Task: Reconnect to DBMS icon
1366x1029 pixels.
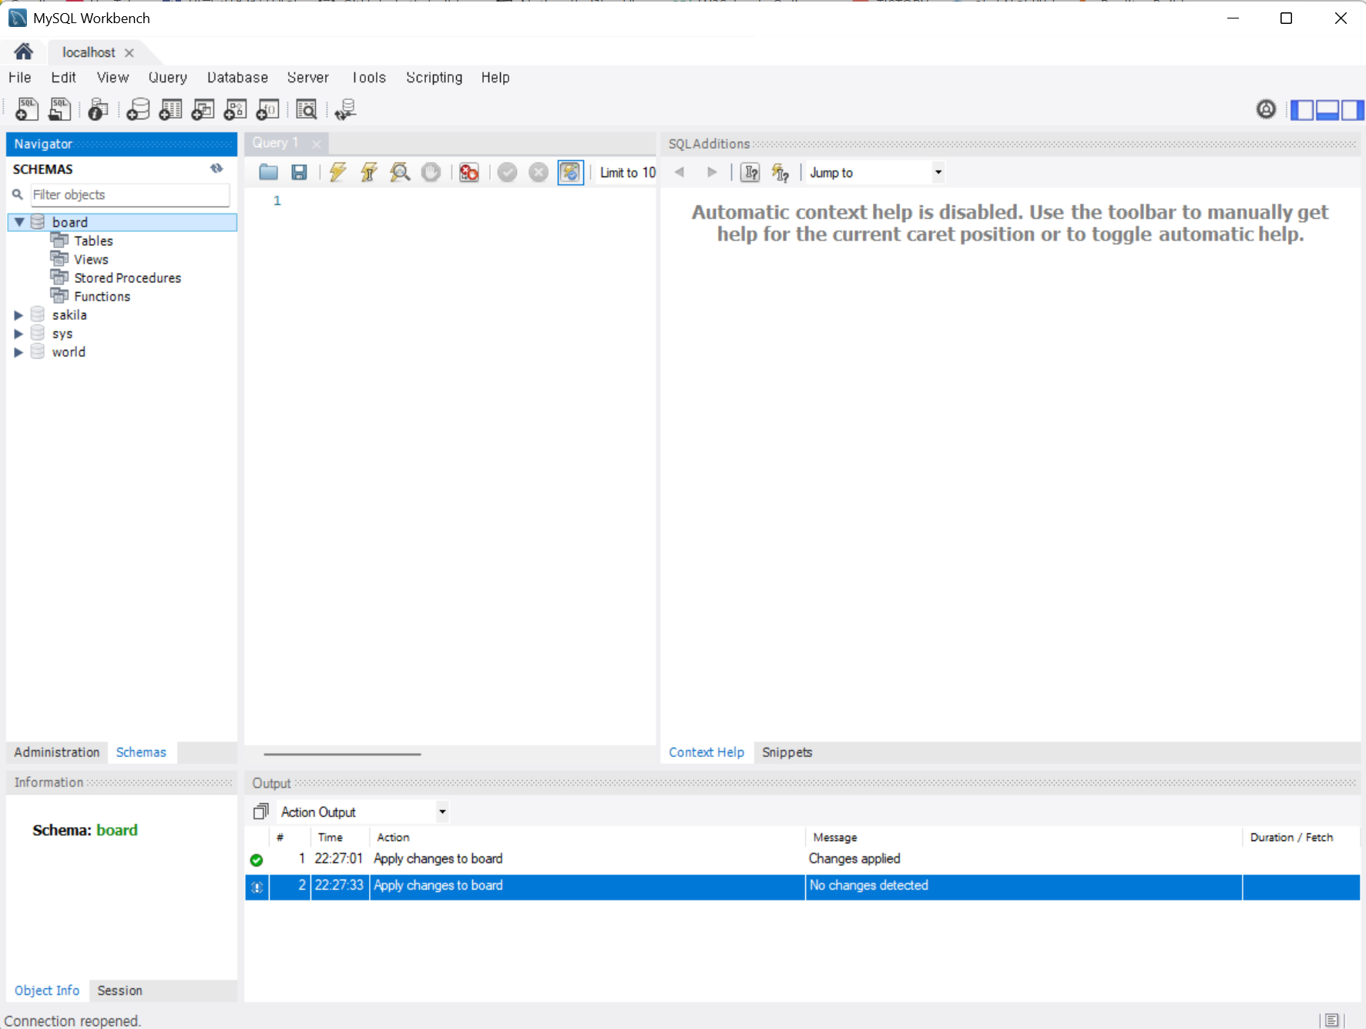Action: (x=345, y=109)
